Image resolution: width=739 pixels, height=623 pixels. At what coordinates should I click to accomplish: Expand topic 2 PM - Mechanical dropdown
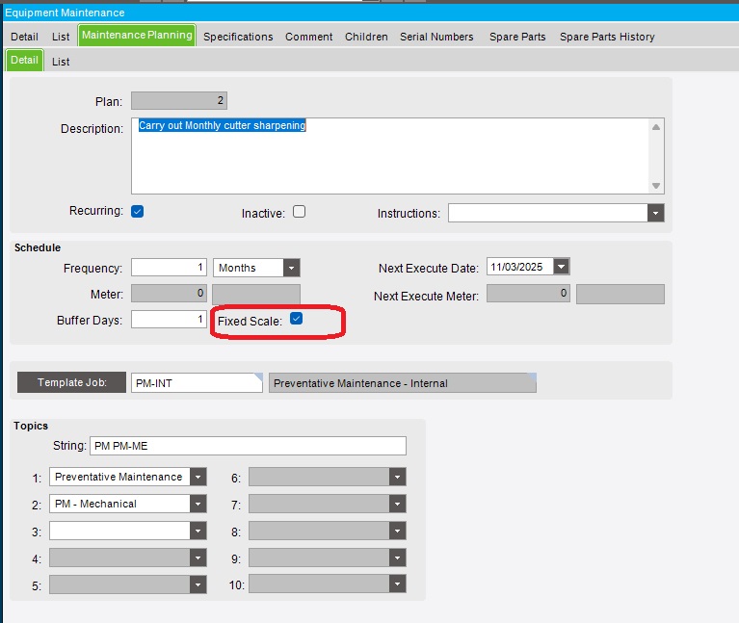[x=198, y=504]
